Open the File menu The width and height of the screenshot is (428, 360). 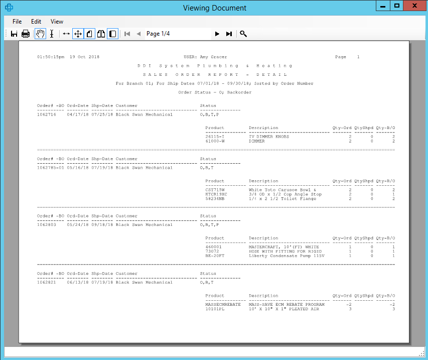[x=17, y=22]
